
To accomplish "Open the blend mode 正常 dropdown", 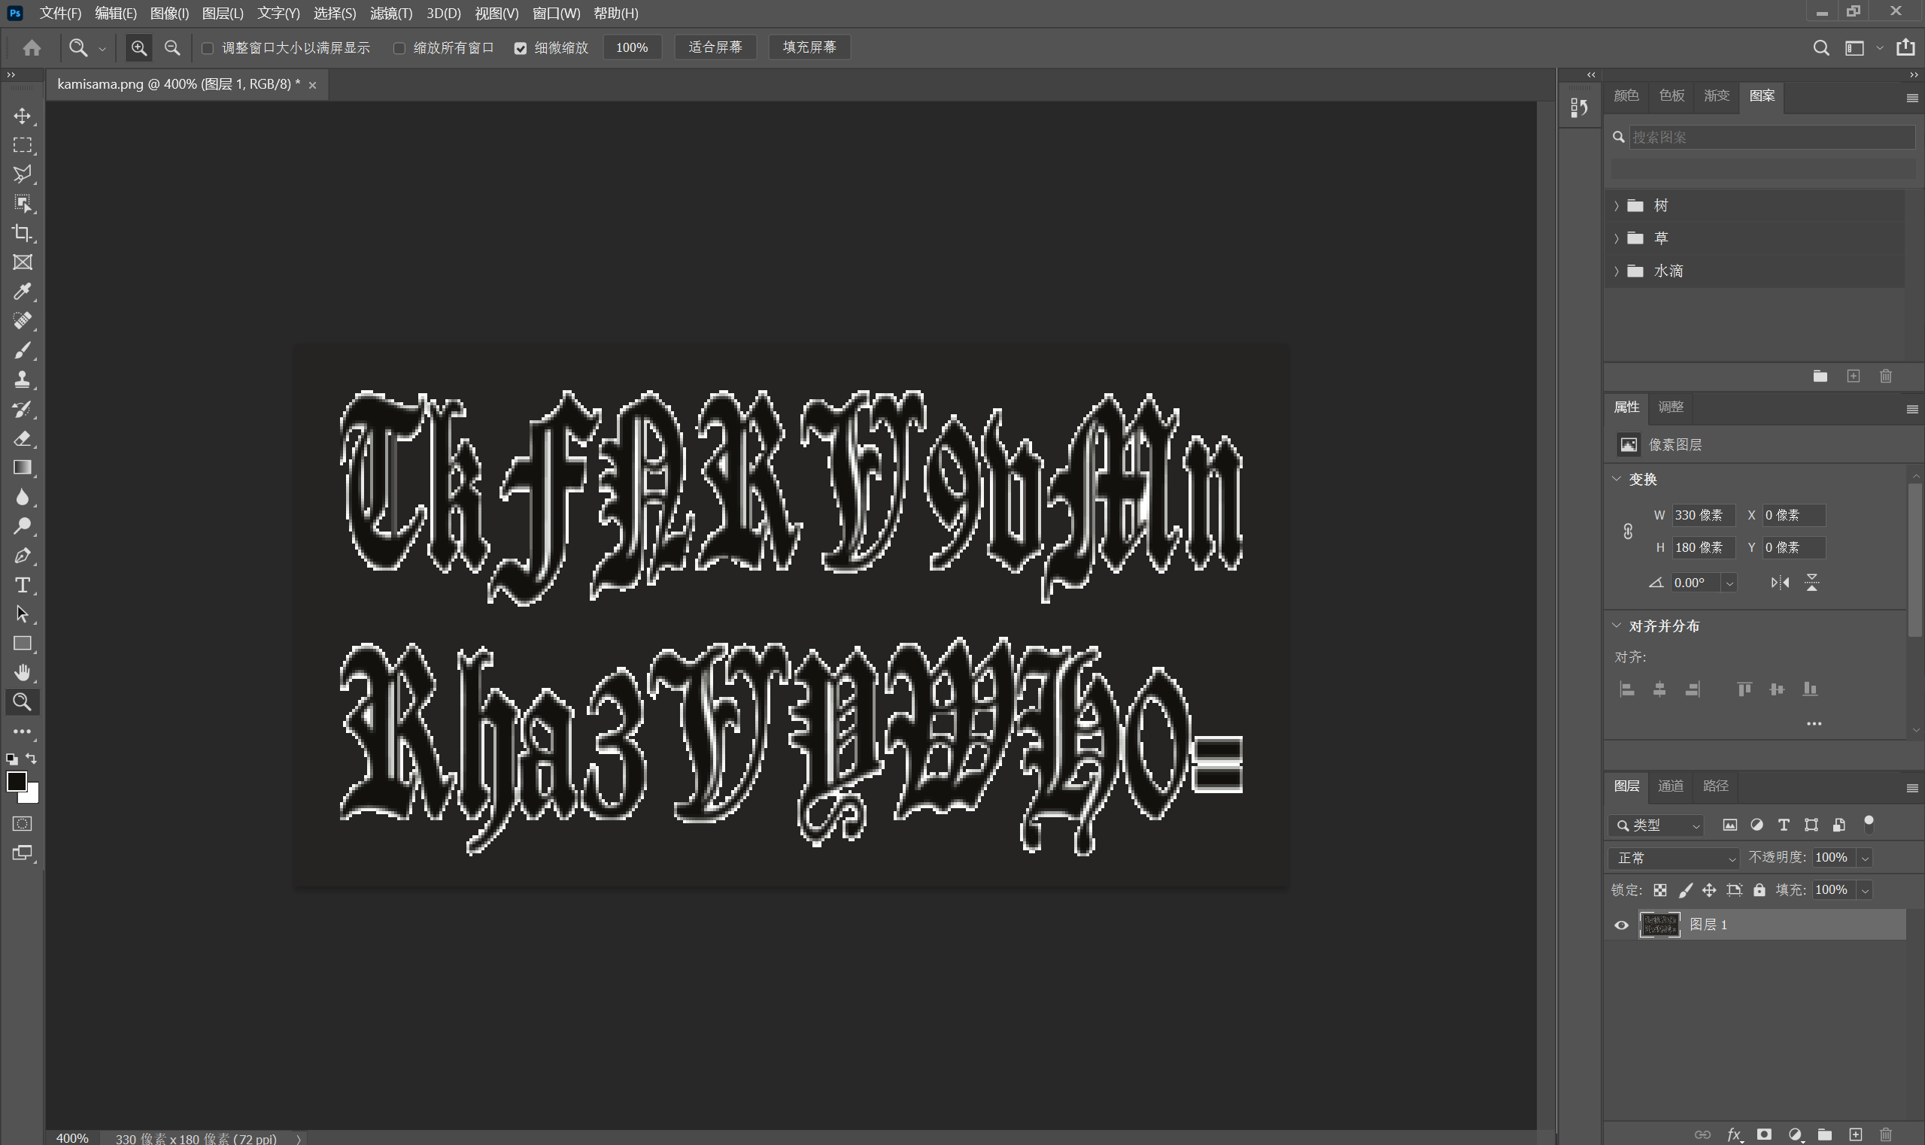I will point(1674,857).
